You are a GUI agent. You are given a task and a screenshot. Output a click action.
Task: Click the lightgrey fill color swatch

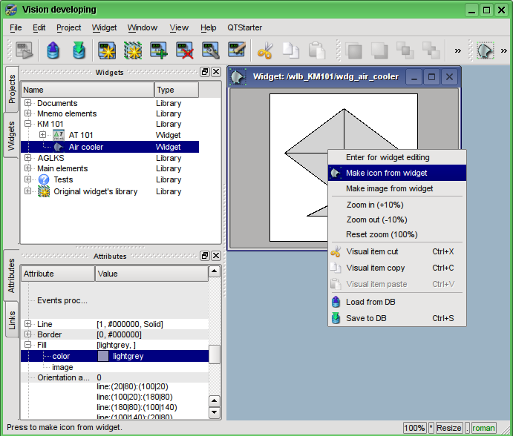(x=103, y=356)
